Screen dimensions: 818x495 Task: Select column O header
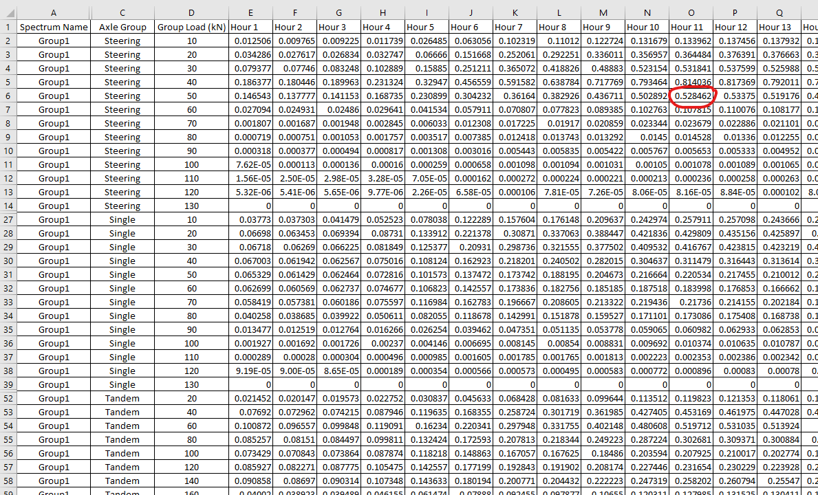click(x=691, y=12)
